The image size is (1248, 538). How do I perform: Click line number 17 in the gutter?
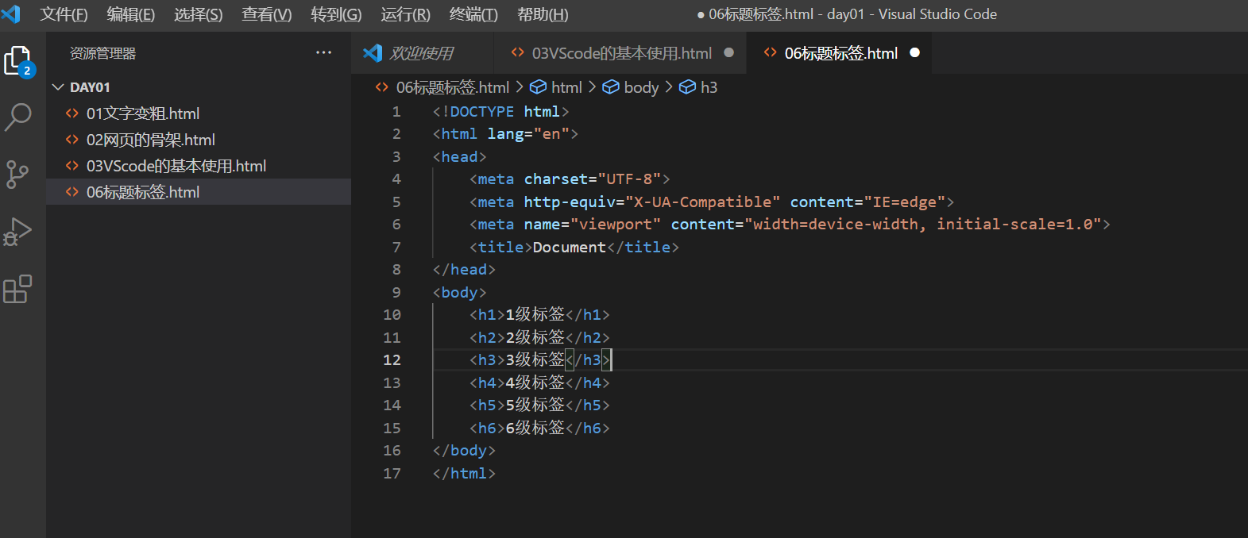click(x=392, y=474)
